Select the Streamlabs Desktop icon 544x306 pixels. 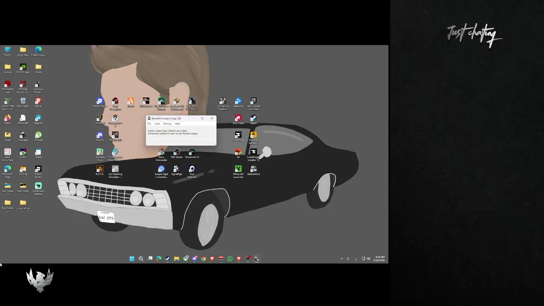tap(38, 189)
